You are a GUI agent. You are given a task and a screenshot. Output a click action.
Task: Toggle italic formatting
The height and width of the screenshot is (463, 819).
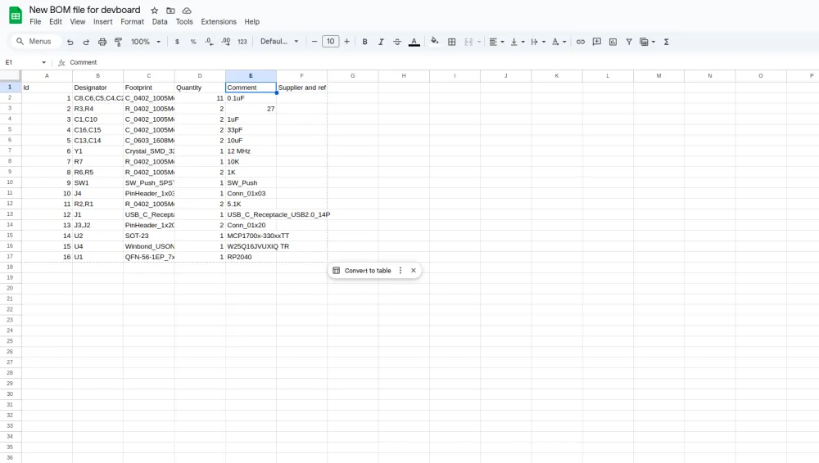click(381, 42)
